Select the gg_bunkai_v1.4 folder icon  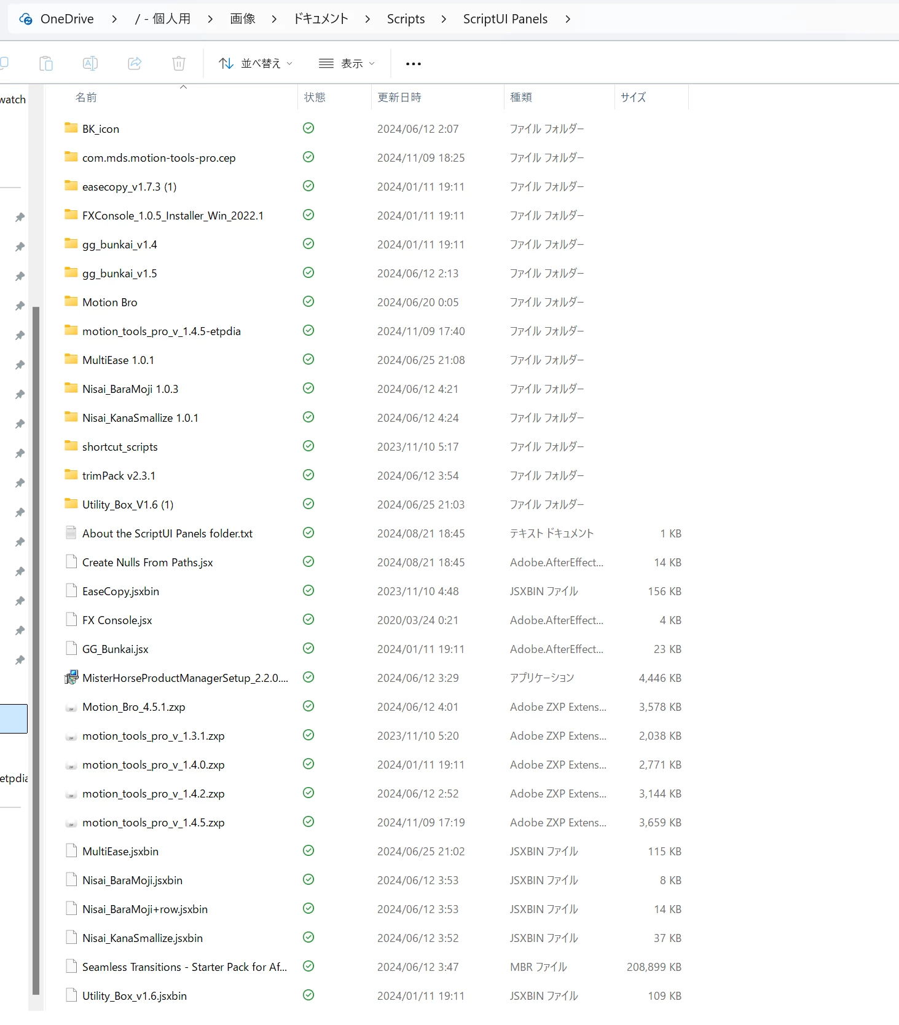[x=71, y=243]
